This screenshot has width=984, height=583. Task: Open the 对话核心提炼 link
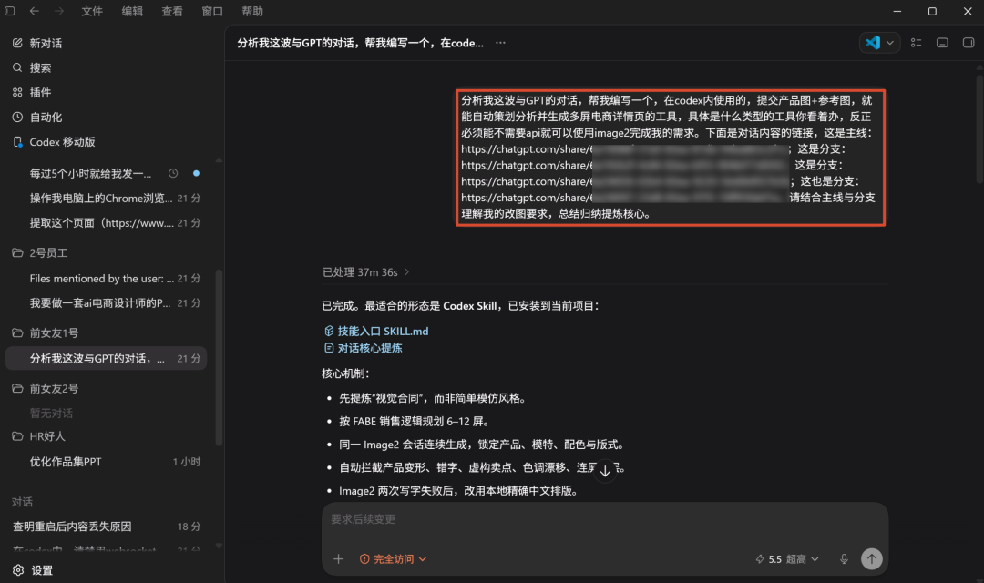[x=364, y=348]
